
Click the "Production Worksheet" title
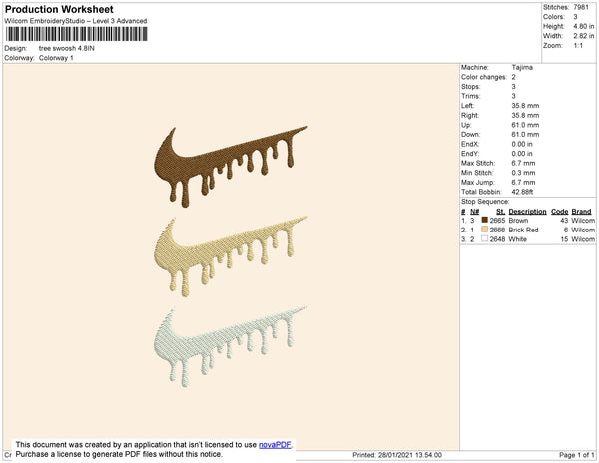point(59,9)
